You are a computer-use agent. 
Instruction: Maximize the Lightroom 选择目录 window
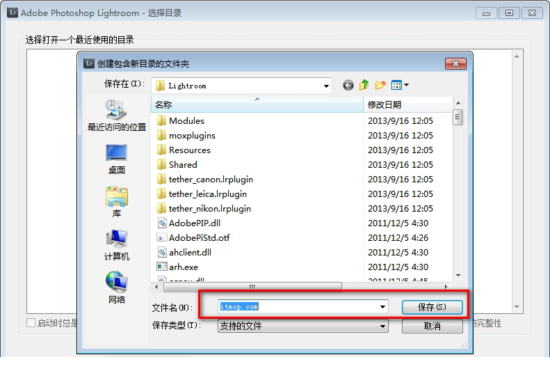509,13
